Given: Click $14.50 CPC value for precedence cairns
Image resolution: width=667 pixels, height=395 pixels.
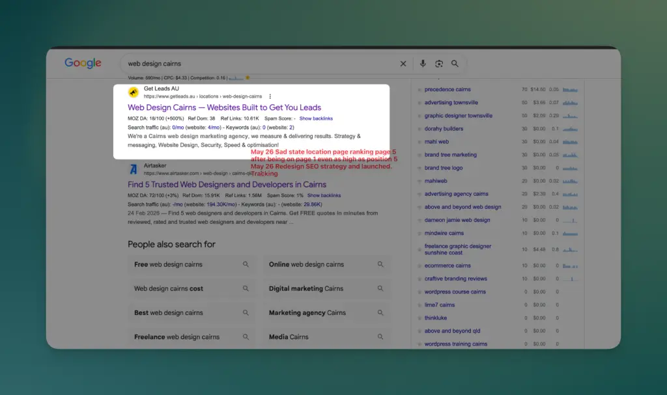Looking at the screenshot, I should tap(537, 90).
